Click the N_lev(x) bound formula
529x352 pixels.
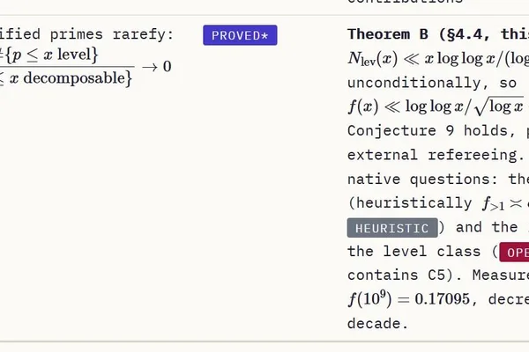tap(438, 59)
